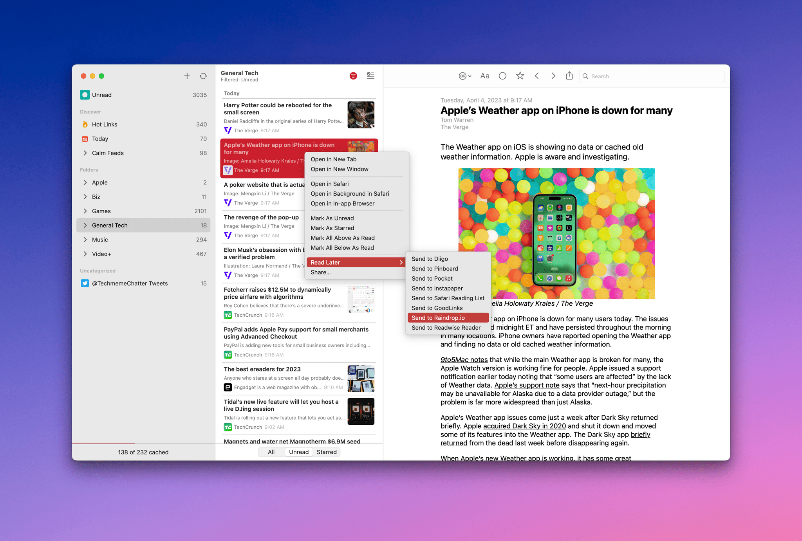802x541 pixels.
Task: Expand the Apple folder
Action: 85,182
